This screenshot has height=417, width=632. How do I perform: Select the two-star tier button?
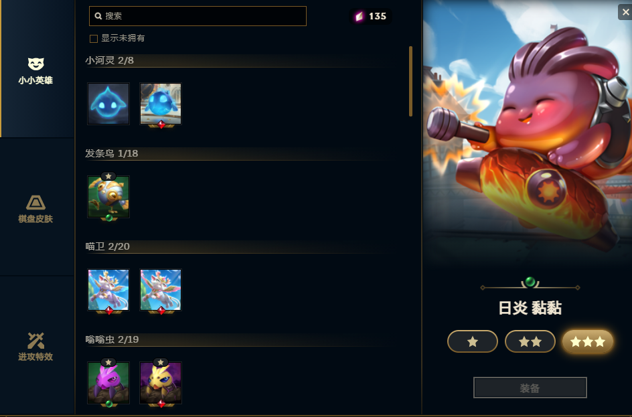[x=530, y=341]
